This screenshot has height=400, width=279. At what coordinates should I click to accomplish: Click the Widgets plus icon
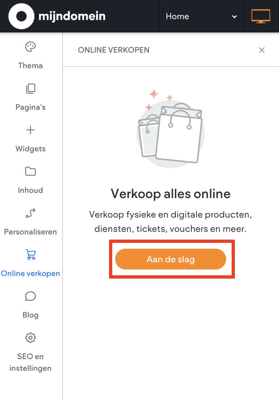[30, 130]
